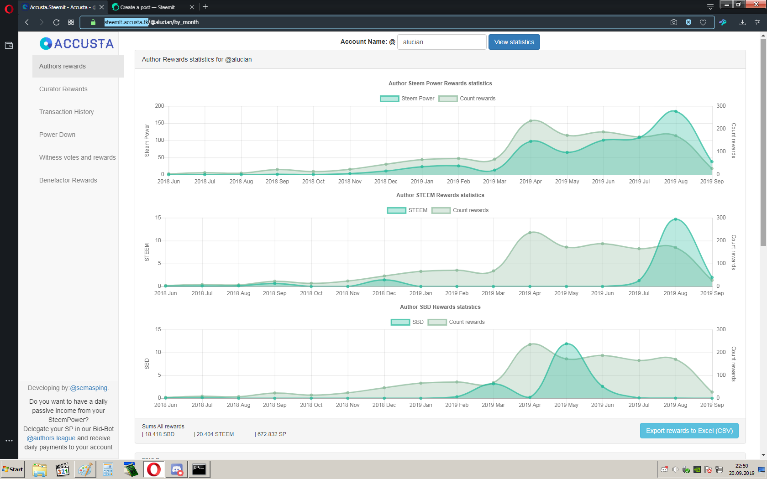This screenshot has width=767, height=479.
Task: Click the '18.418 SBD' sum text
Action: coord(159,434)
